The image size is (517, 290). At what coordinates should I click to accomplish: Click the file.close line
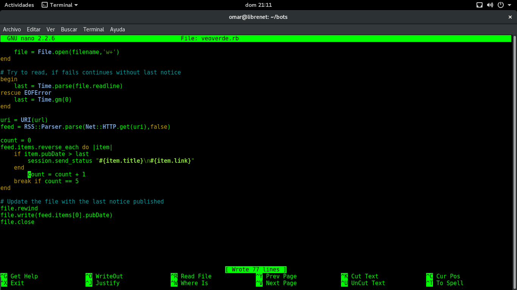tap(17, 222)
